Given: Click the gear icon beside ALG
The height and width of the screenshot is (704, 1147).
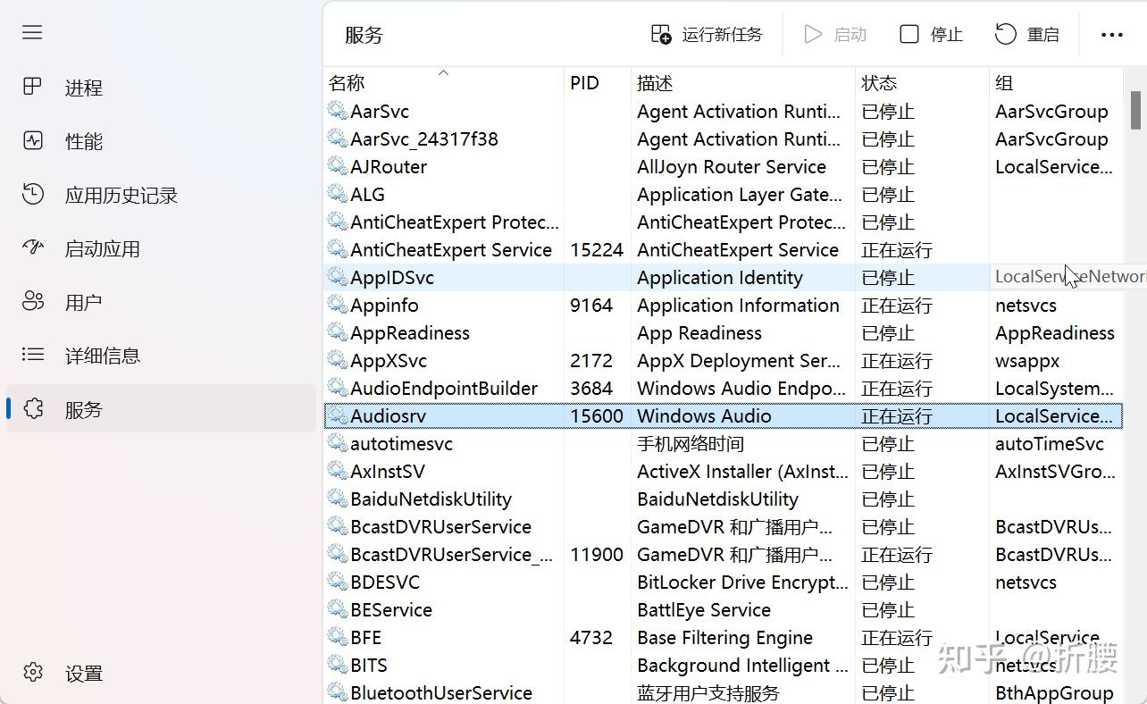Looking at the screenshot, I should point(337,194).
